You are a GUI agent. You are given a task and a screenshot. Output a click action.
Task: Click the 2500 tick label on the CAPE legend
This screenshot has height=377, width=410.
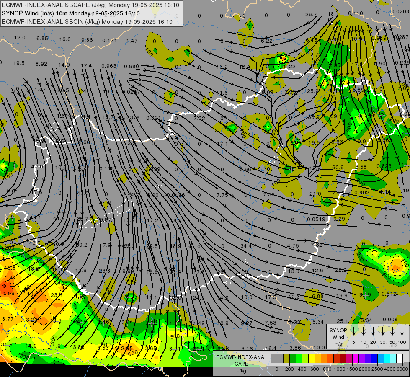pyautogui.click(x=377, y=369)
